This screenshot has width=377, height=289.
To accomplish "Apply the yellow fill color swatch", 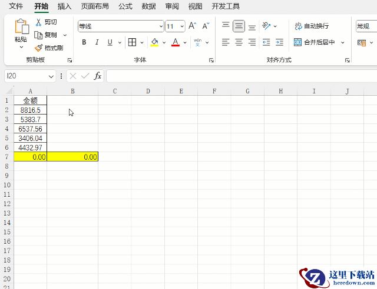I will coord(154,42).
